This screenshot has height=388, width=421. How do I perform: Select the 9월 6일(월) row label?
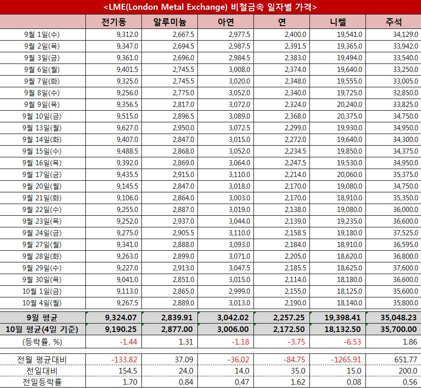(42, 70)
